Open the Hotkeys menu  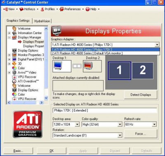point(29,9)
